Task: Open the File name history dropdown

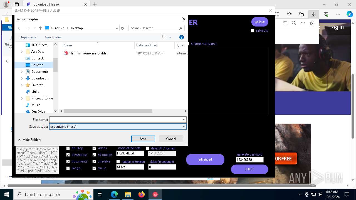Action: pos(184,120)
